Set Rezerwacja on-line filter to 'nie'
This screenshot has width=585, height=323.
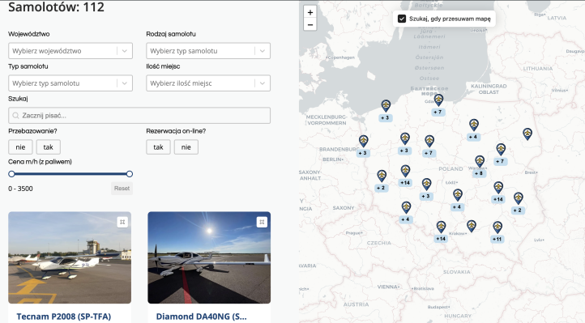(x=186, y=147)
